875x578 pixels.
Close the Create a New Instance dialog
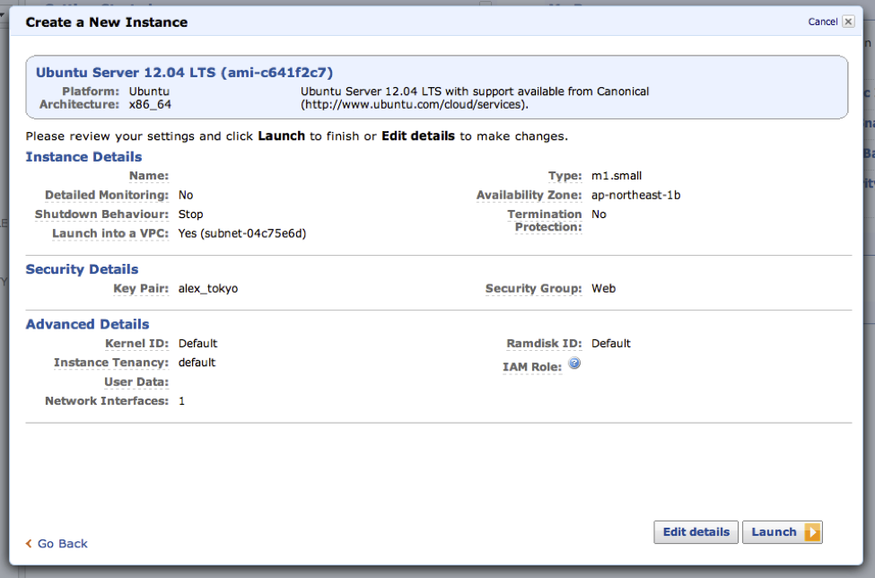[848, 22]
